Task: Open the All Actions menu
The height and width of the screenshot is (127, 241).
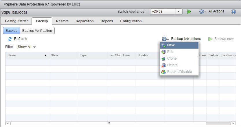Action: click(x=216, y=11)
